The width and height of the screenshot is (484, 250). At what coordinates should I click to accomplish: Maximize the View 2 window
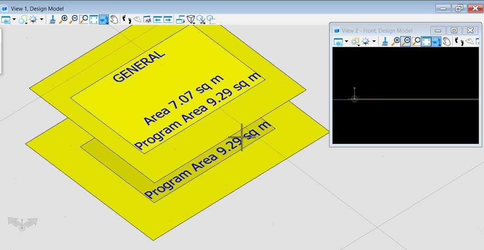pos(454,30)
